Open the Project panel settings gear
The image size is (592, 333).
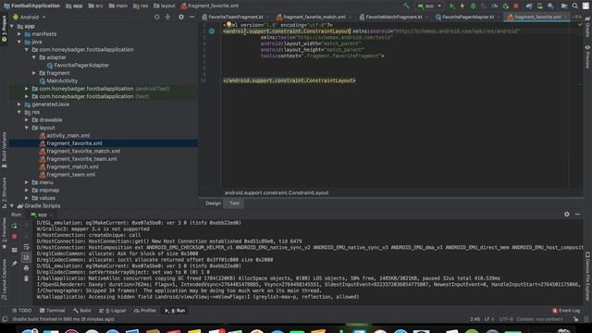click(181, 17)
